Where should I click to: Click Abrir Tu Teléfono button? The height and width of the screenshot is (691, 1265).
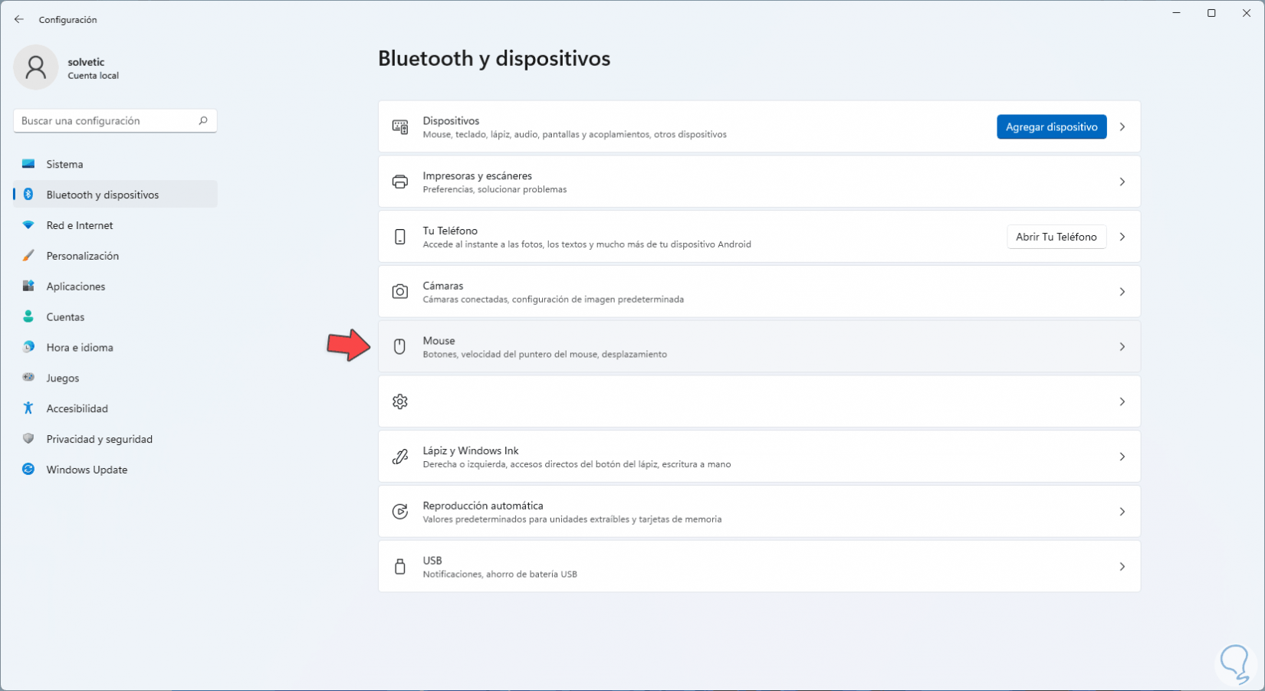coord(1056,237)
